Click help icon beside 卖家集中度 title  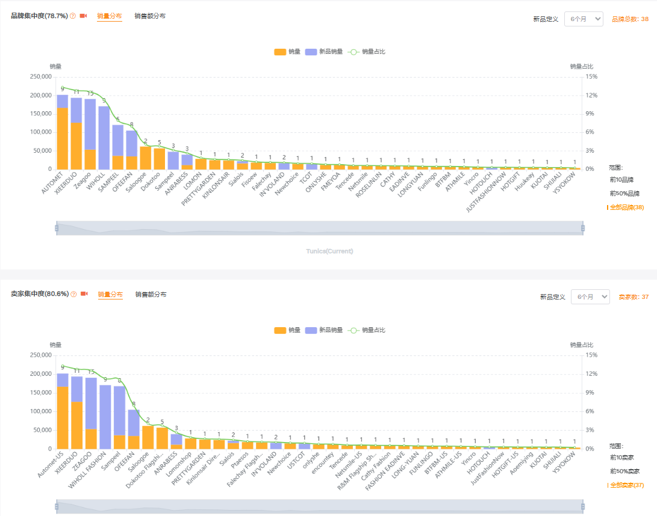pyautogui.click(x=74, y=295)
